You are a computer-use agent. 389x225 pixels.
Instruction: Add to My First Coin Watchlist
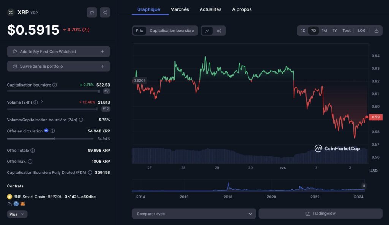(x=59, y=52)
